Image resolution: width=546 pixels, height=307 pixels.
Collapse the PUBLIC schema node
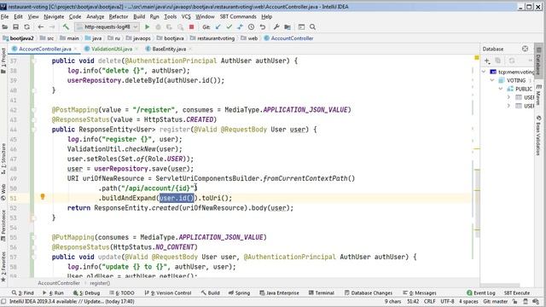(501, 89)
